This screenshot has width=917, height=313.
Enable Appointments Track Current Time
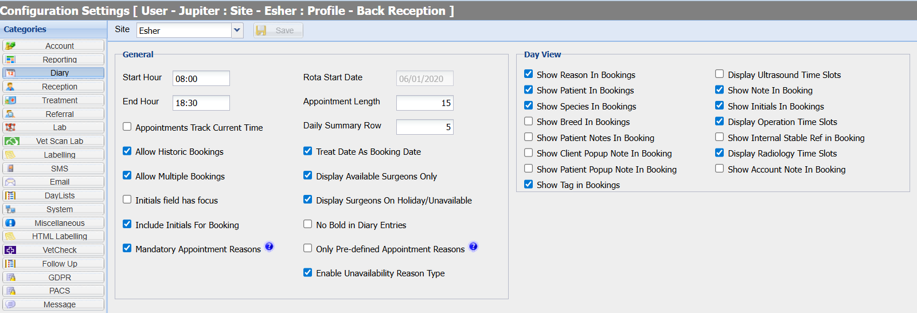(127, 127)
